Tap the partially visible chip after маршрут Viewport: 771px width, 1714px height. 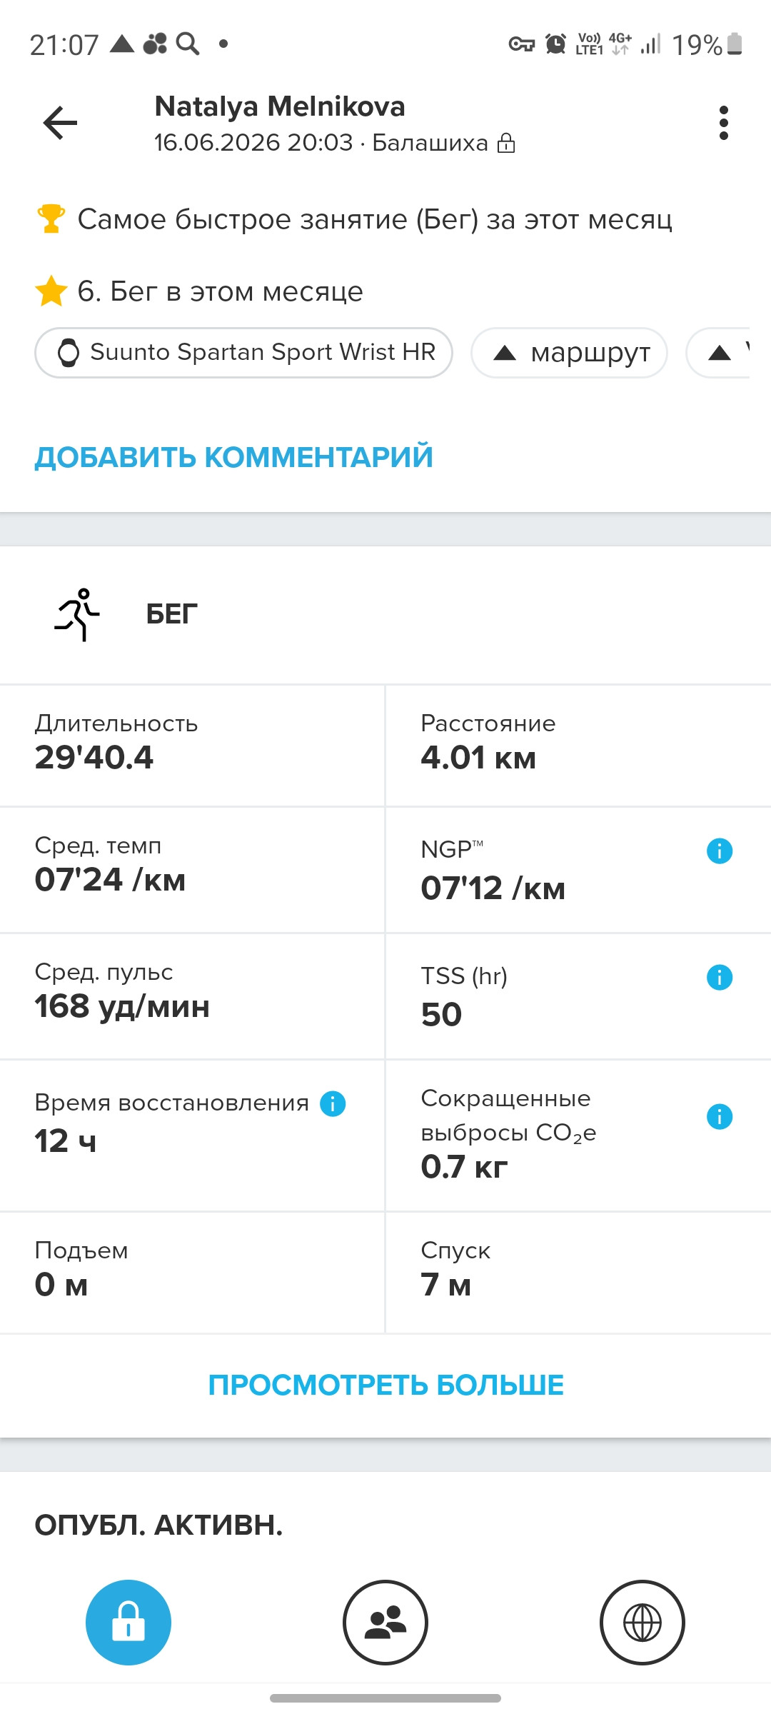717,353
